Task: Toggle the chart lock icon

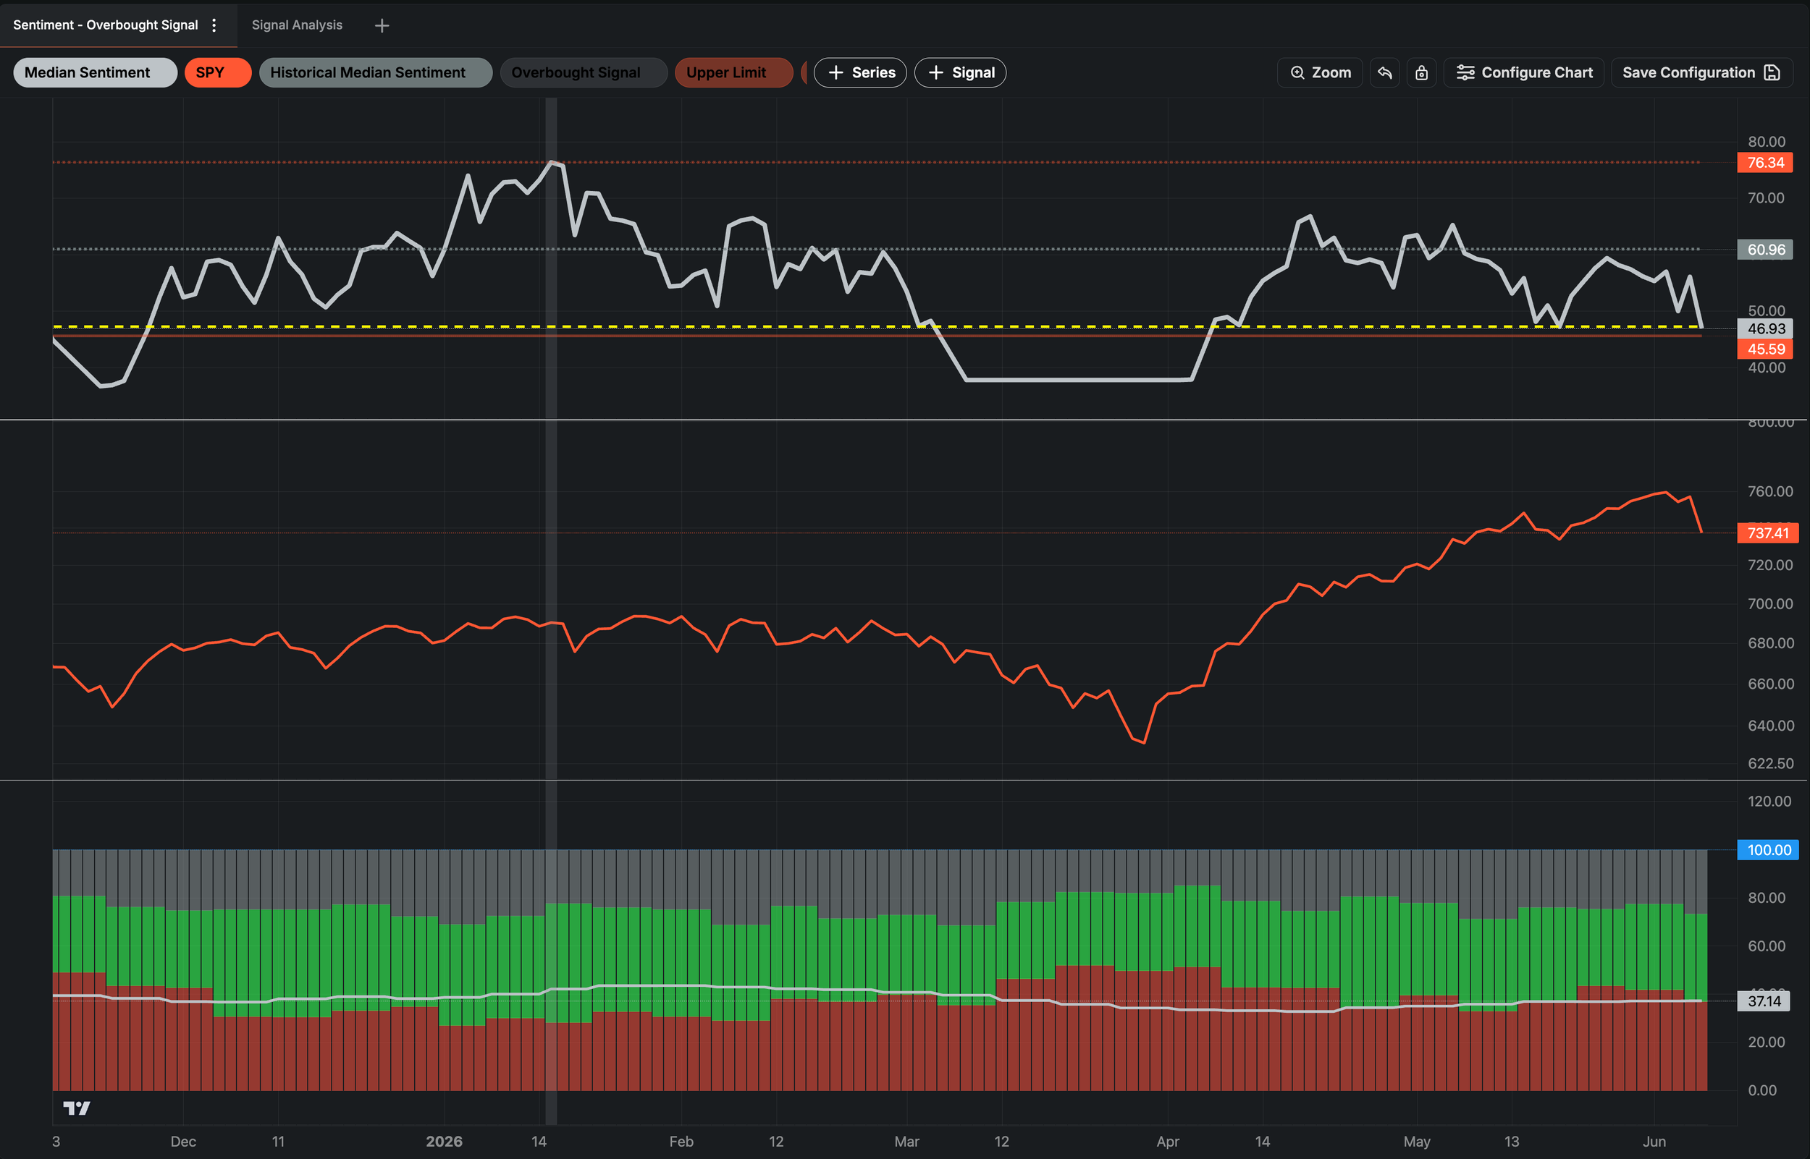Action: (1421, 72)
